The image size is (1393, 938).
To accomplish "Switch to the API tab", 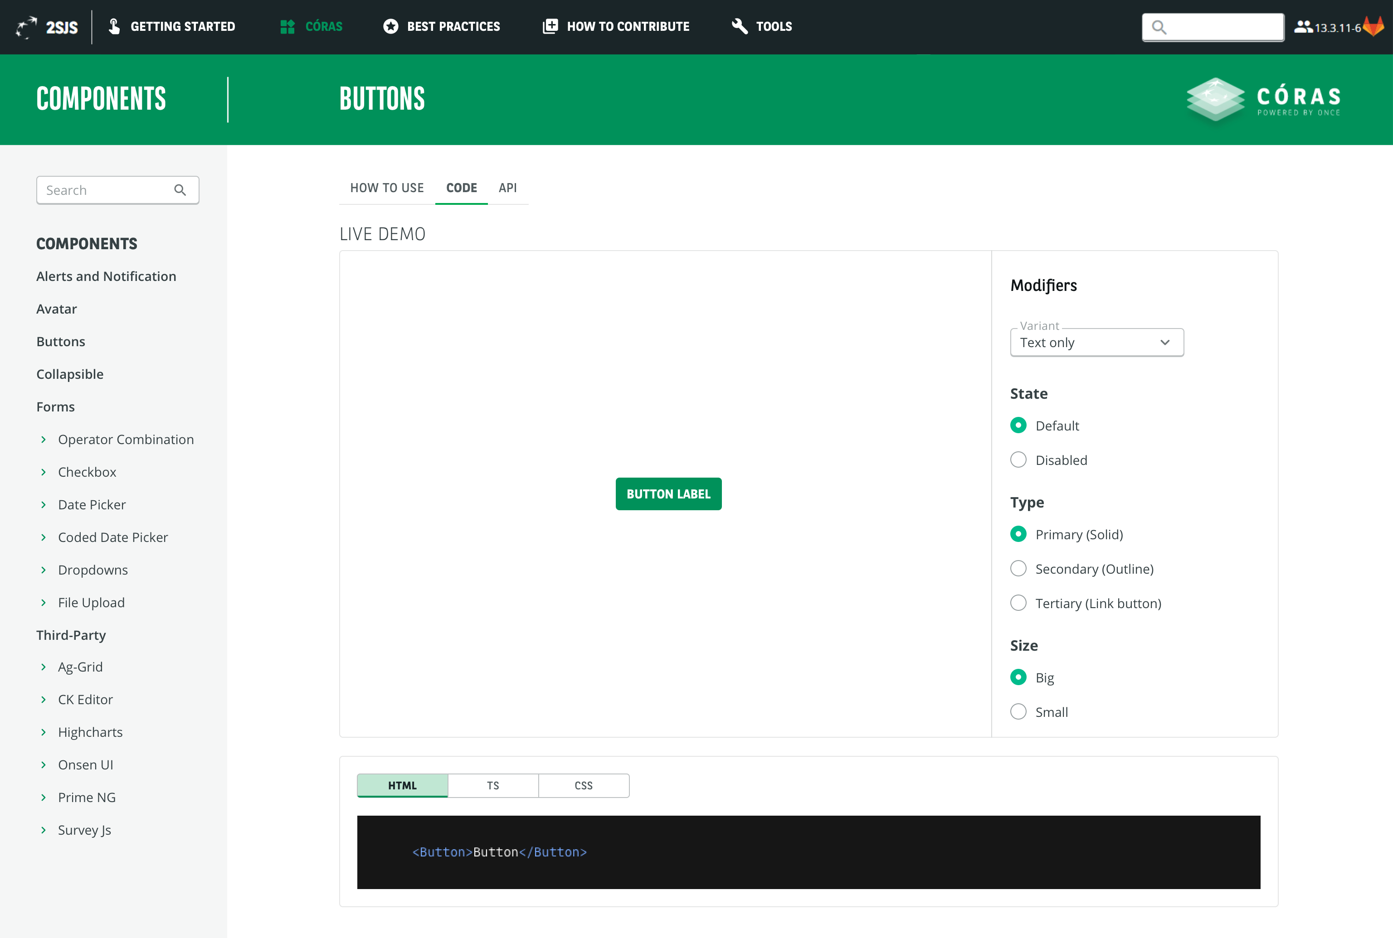I will coord(507,187).
